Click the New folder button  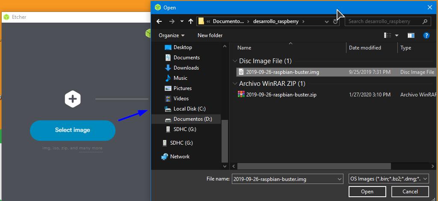click(210, 35)
